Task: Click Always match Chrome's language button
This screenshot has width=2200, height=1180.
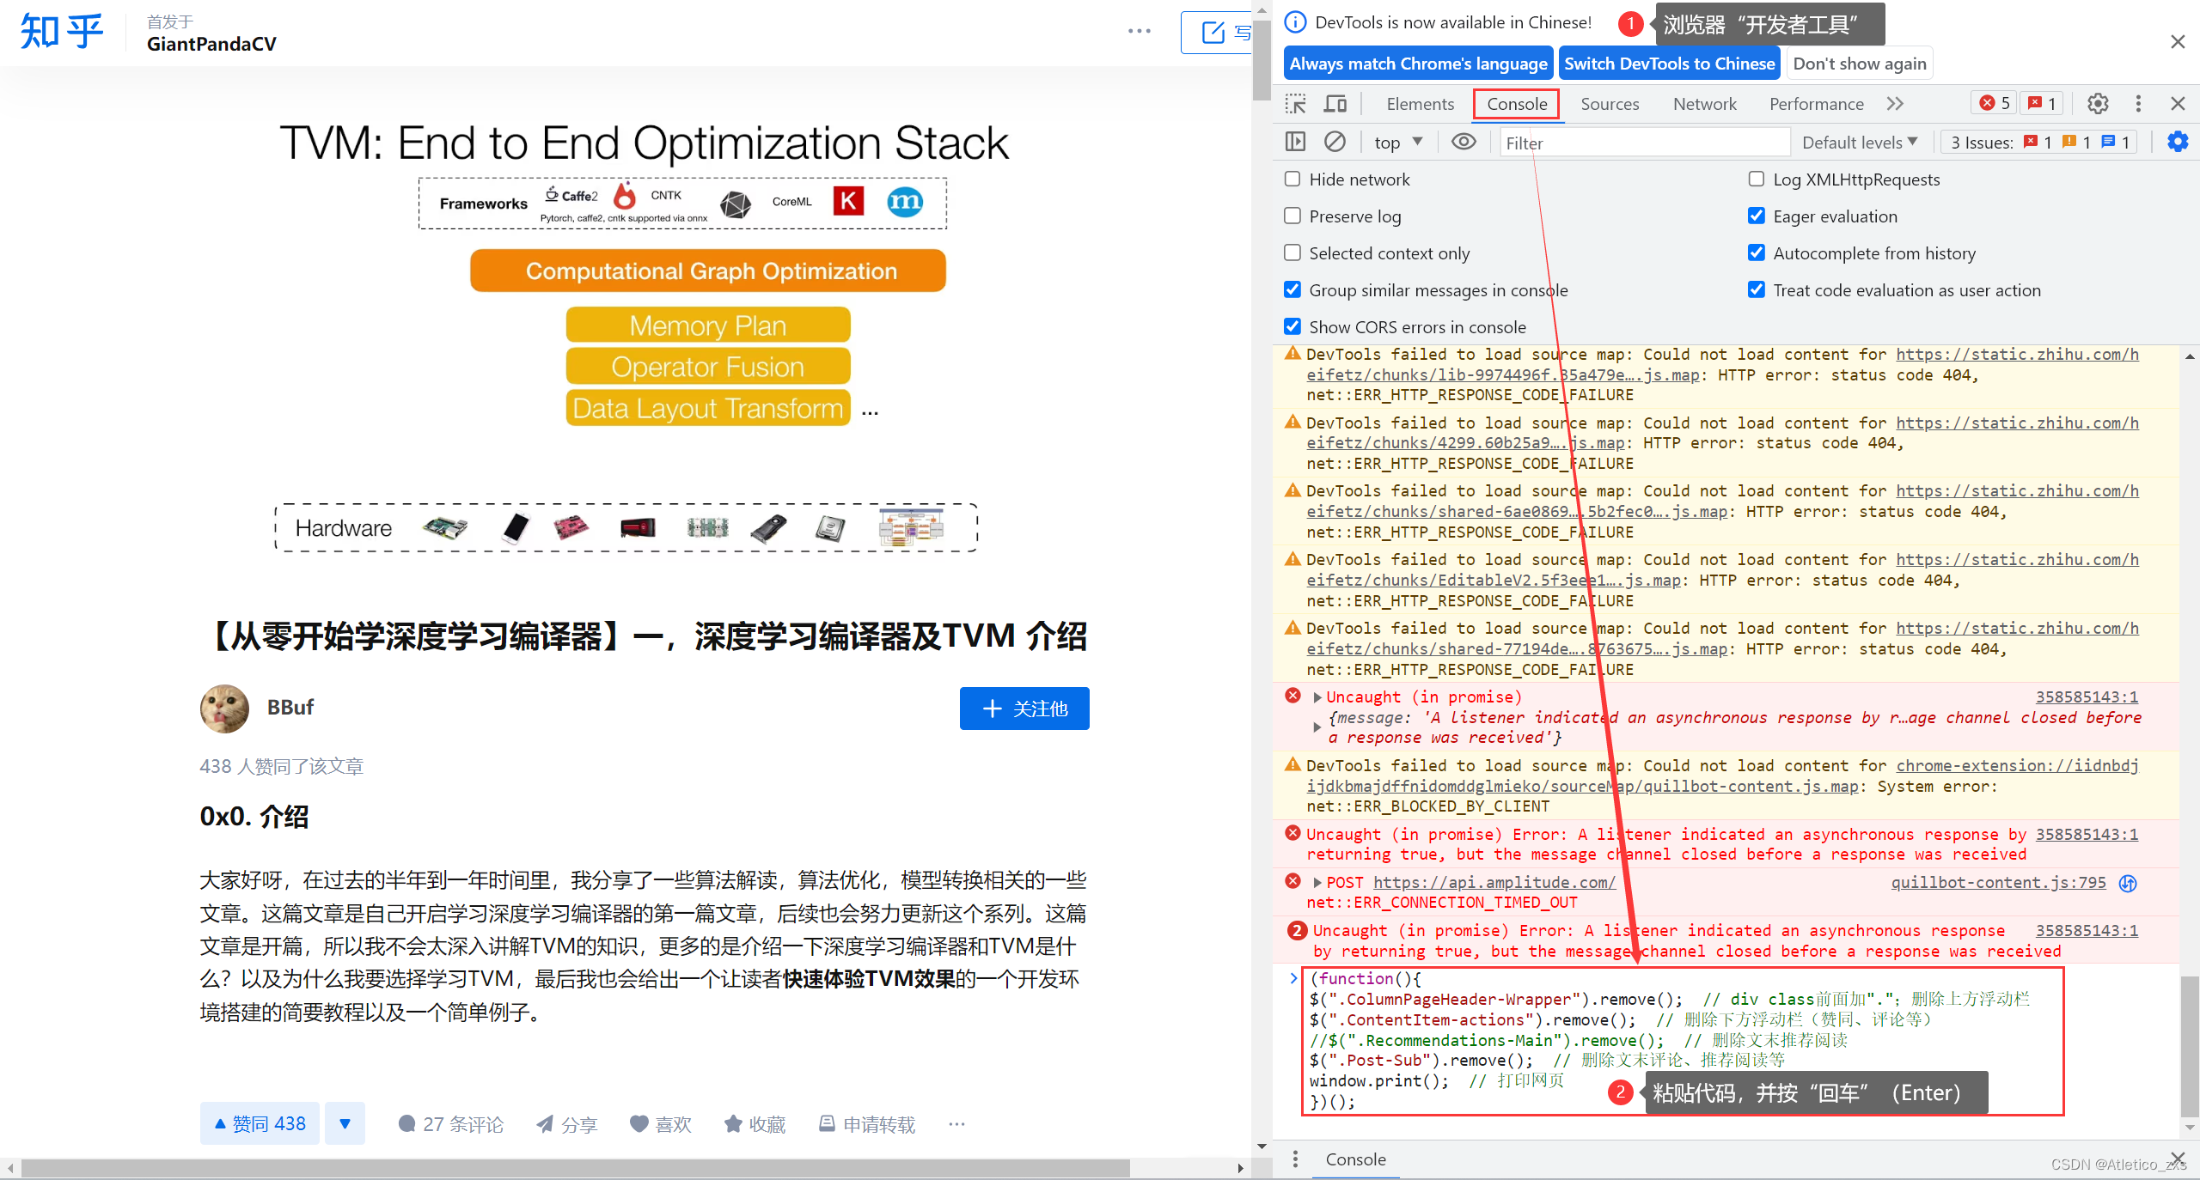Action: click(1418, 64)
